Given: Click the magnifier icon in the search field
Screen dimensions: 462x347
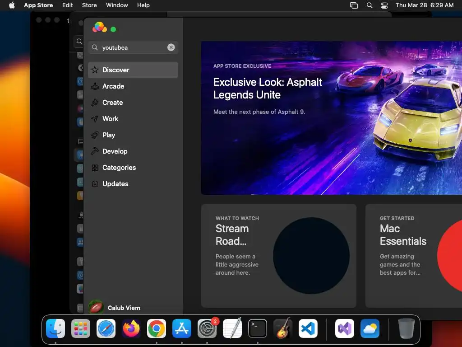Looking at the screenshot, I should coord(95,47).
